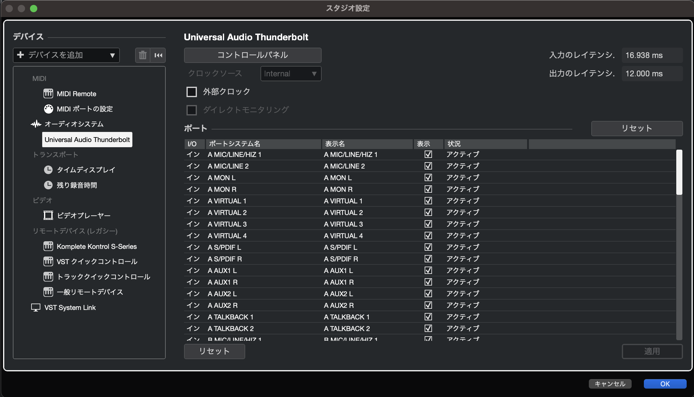
Task: Click display name cell A S/PDIF R
Action: click(x=341, y=259)
